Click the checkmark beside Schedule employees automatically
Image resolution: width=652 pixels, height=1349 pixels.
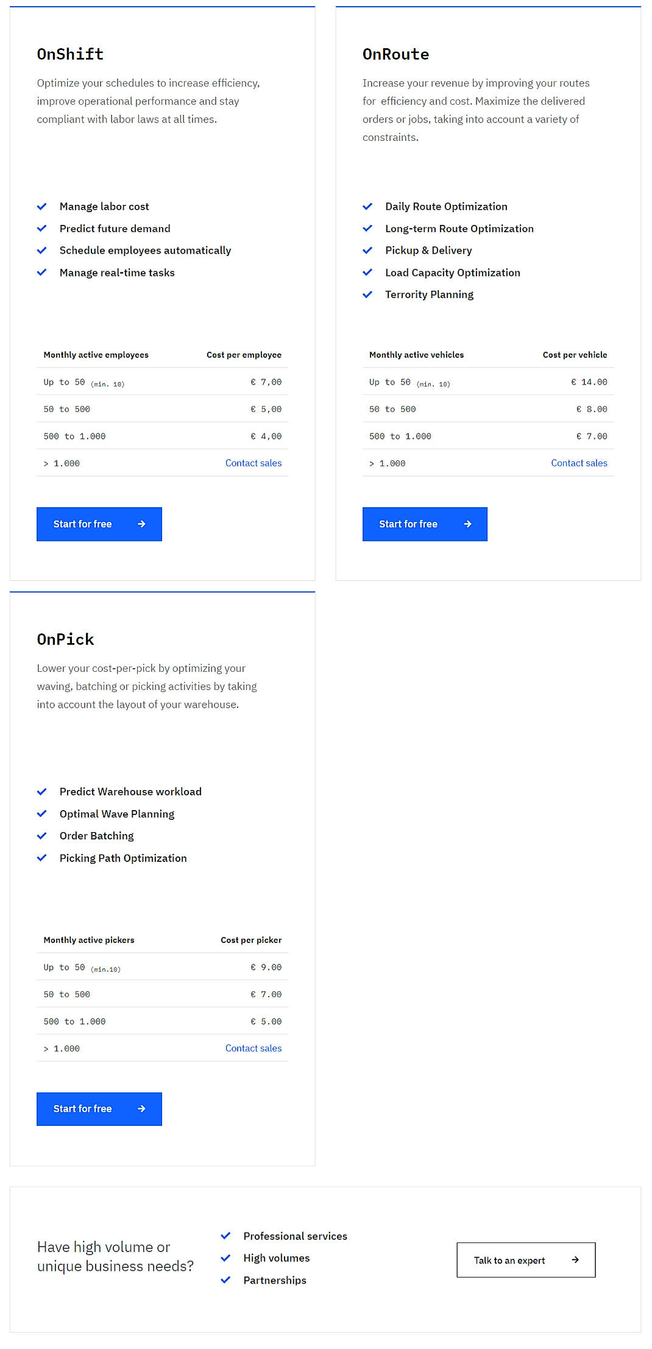pos(42,250)
